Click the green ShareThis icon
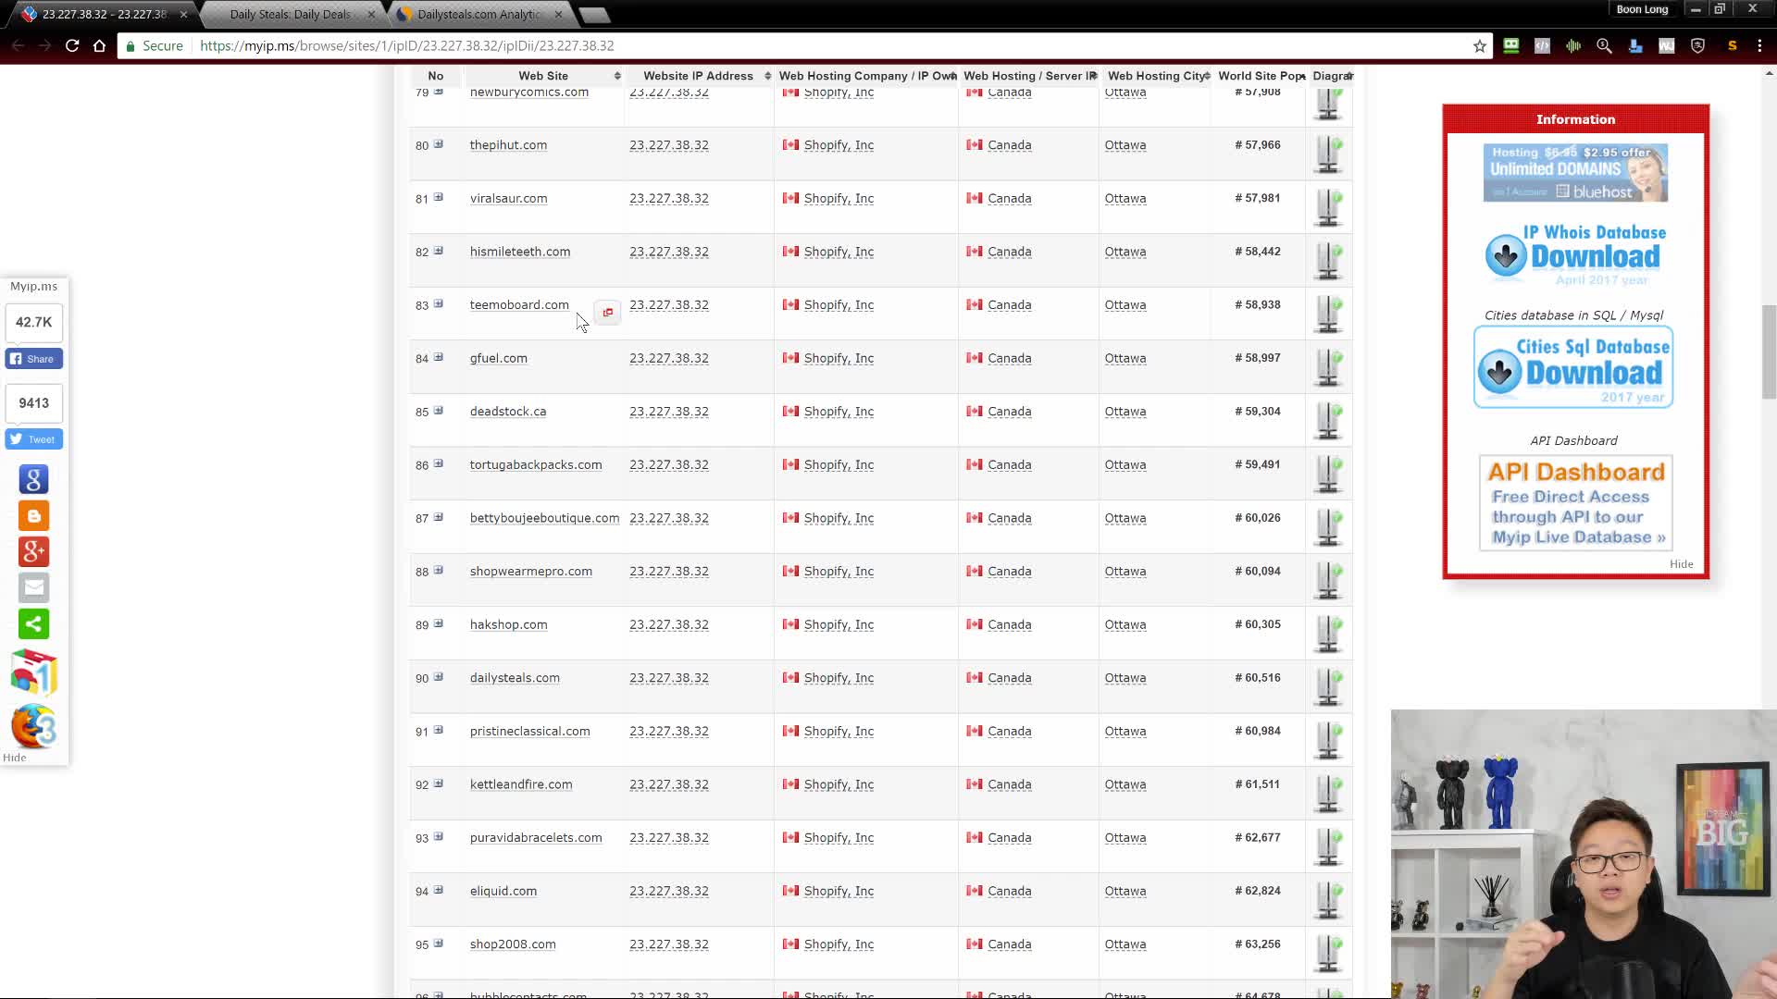Image resolution: width=1777 pixels, height=999 pixels. (34, 623)
